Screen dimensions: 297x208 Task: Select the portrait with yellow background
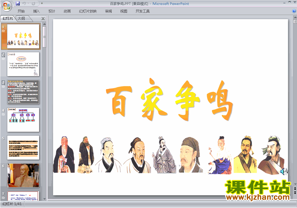tap(245, 154)
